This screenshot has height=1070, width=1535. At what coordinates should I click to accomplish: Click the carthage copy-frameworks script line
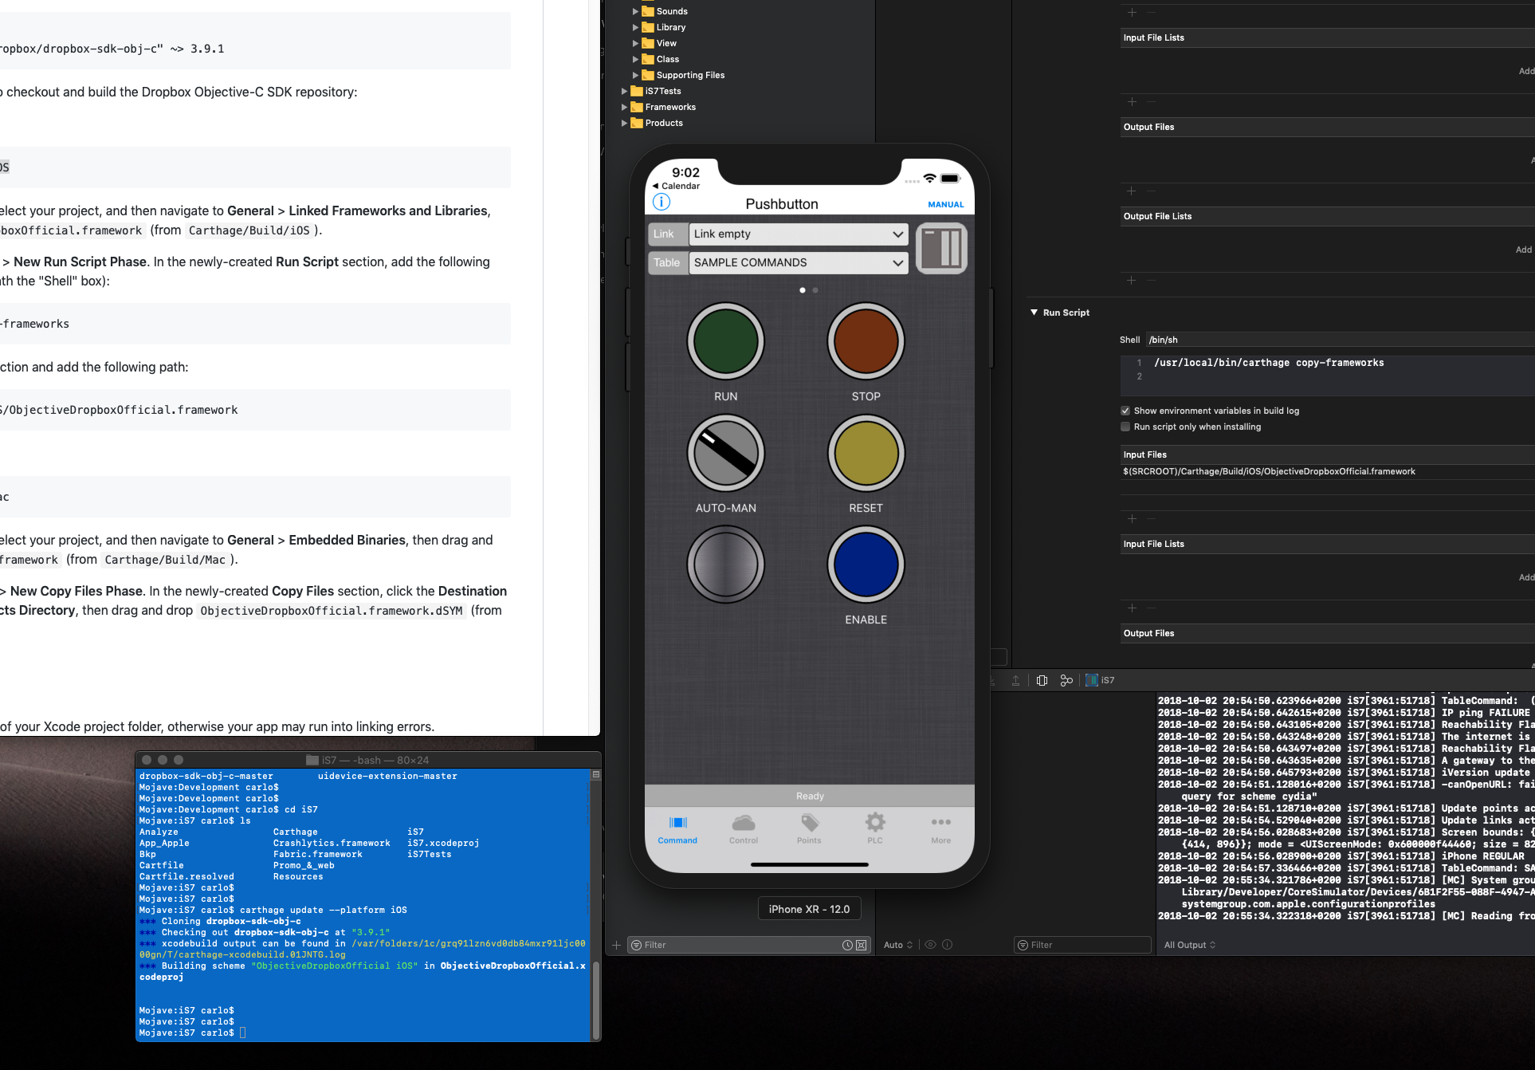tap(1269, 363)
